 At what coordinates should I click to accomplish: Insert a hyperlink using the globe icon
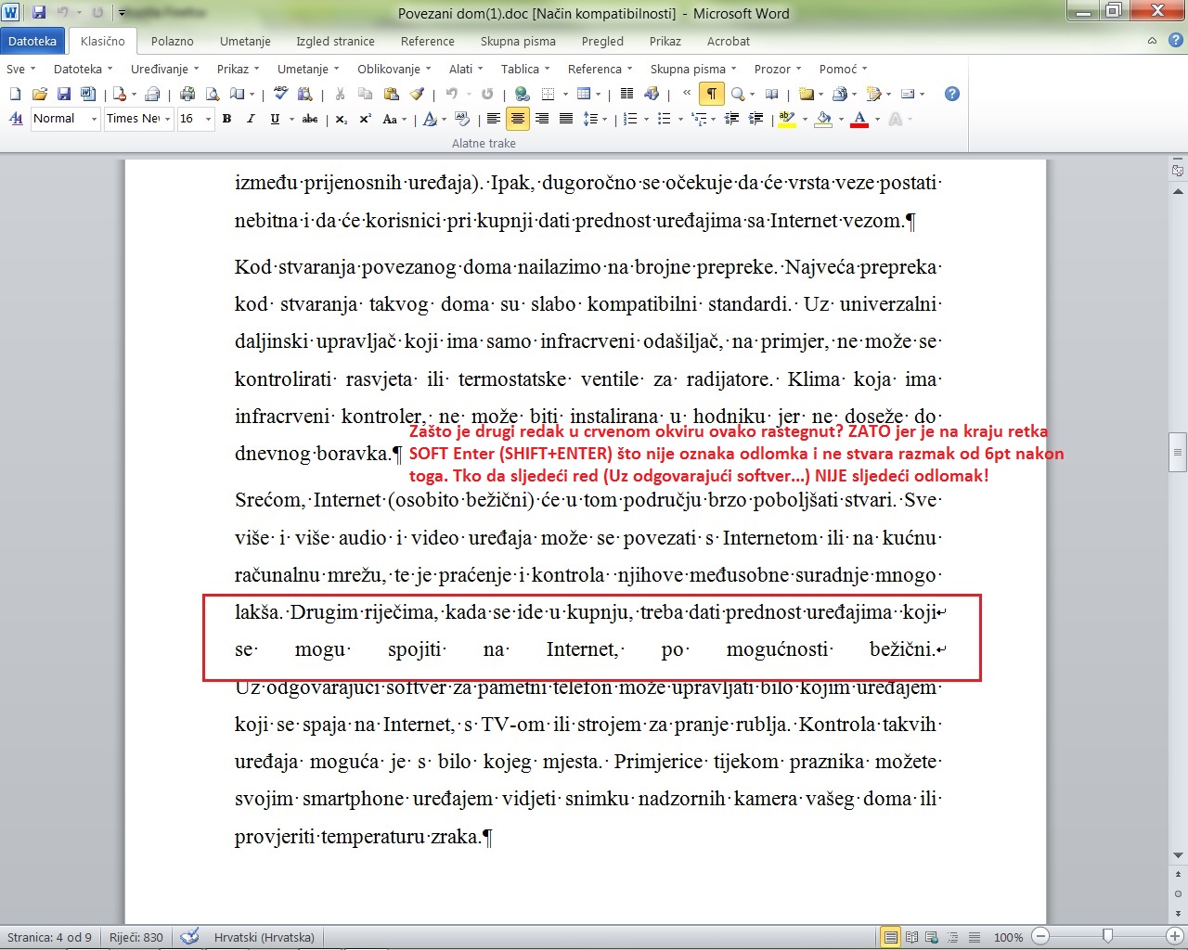click(x=522, y=94)
